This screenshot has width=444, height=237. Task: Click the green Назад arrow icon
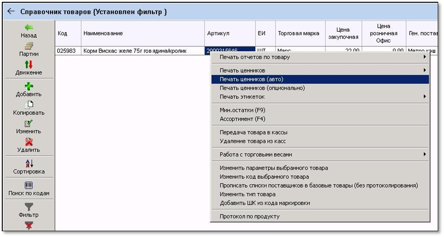click(29, 28)
